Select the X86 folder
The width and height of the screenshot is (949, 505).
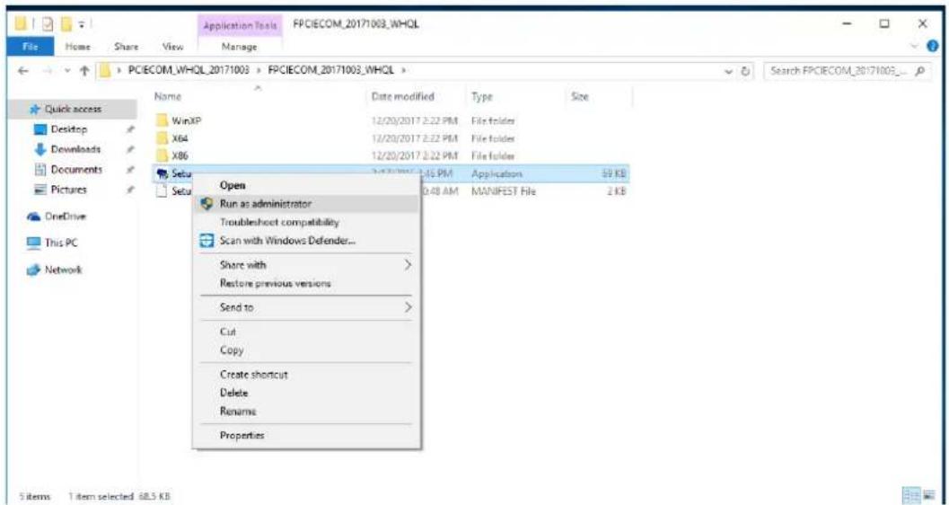180,155
